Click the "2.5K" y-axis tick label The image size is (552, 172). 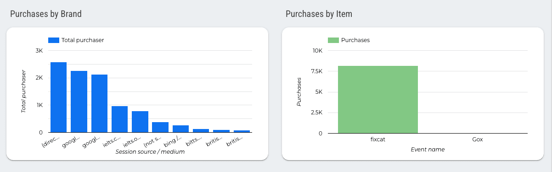click(x=317, y=113)
